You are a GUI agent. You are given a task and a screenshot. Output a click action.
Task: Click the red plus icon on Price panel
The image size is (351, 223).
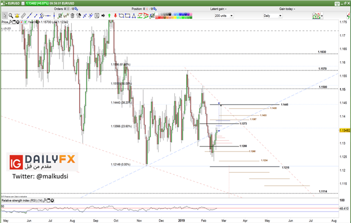coord(22,22)
